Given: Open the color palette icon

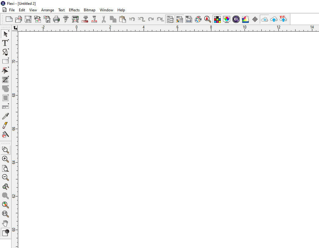Looking at the screenshot, I should [198, 20].
